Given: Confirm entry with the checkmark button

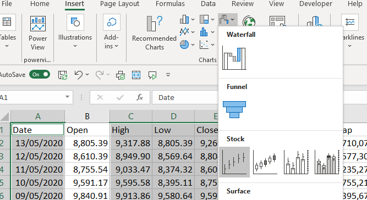Looking at the screenshot, I should pos(120,97).
